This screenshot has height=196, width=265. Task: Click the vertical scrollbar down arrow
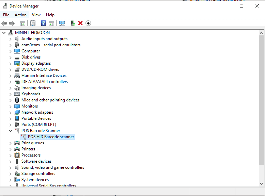click(x=261, y=184)
